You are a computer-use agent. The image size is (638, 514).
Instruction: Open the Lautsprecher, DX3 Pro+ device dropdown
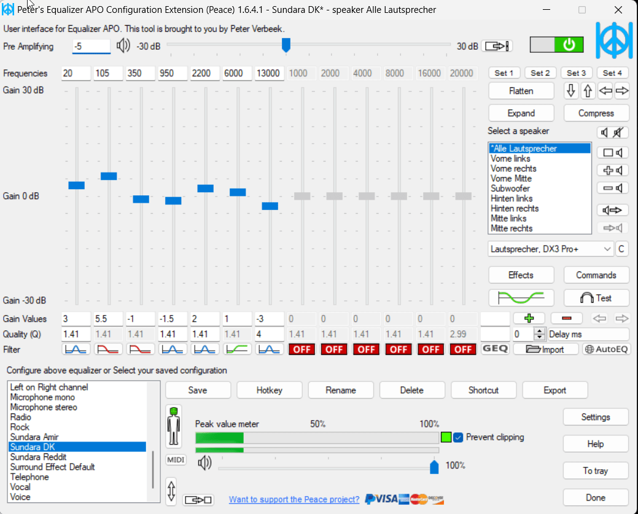pyautogui.click(x=551, y=249)
